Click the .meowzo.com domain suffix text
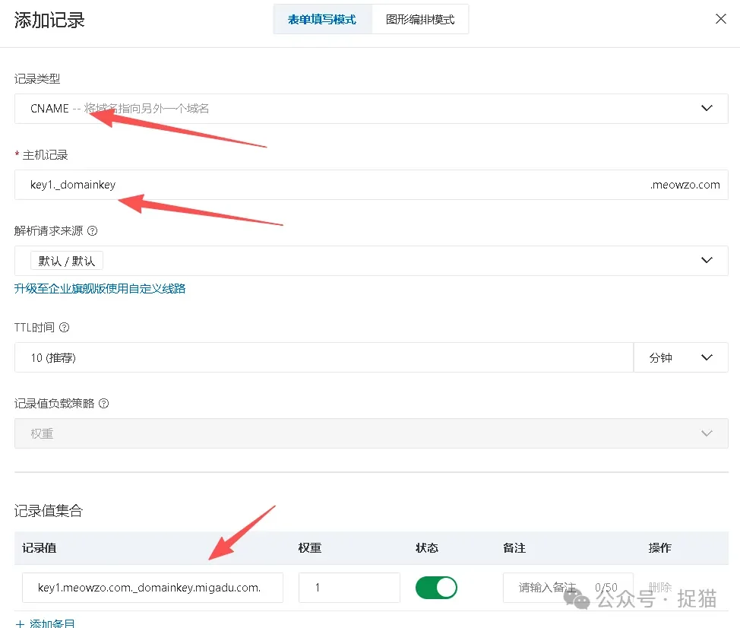 (685, 185)
